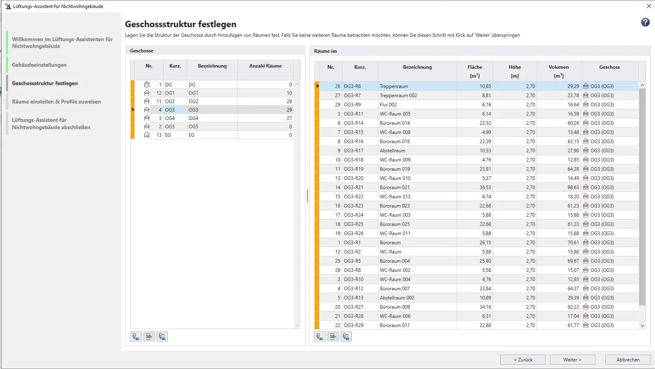This screenshot has height=369, width=655.
Task: Open the Räume einstellen & Profile zuweisen step
Action: click(x=56, y=102)
